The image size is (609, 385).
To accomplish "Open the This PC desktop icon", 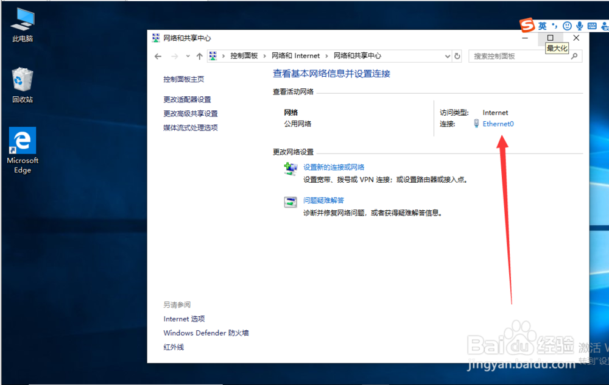I will pyautogui.click(x=23, y=24).
